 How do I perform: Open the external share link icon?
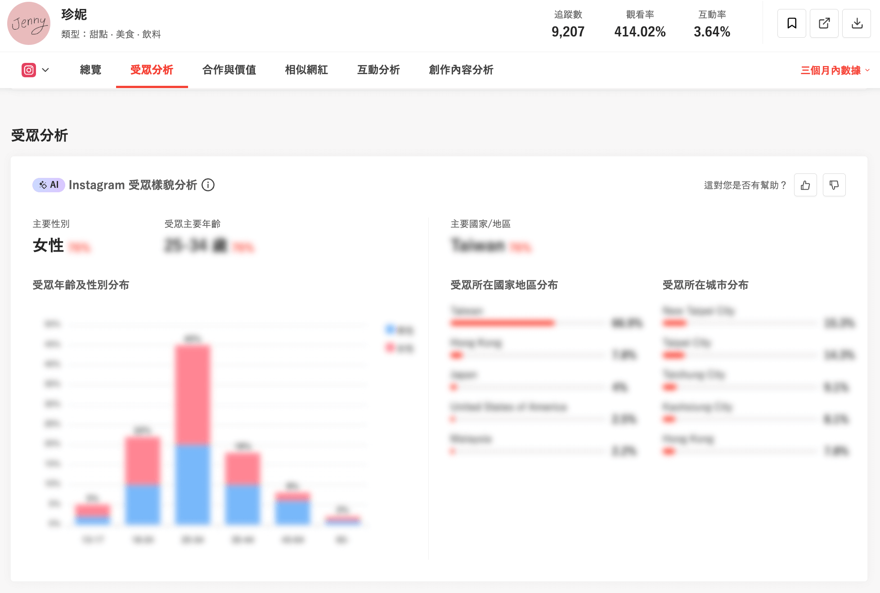coord(824,23)
